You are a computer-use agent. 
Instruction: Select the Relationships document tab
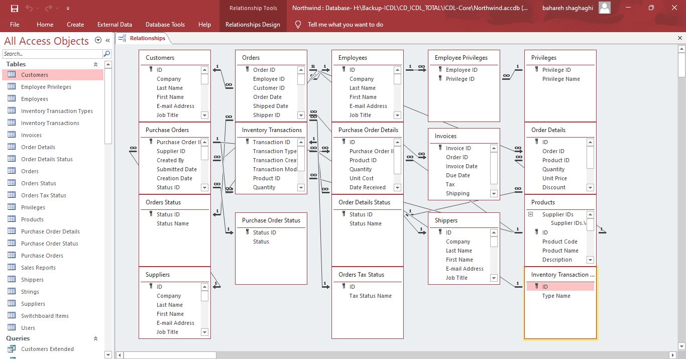click(143, 38)
